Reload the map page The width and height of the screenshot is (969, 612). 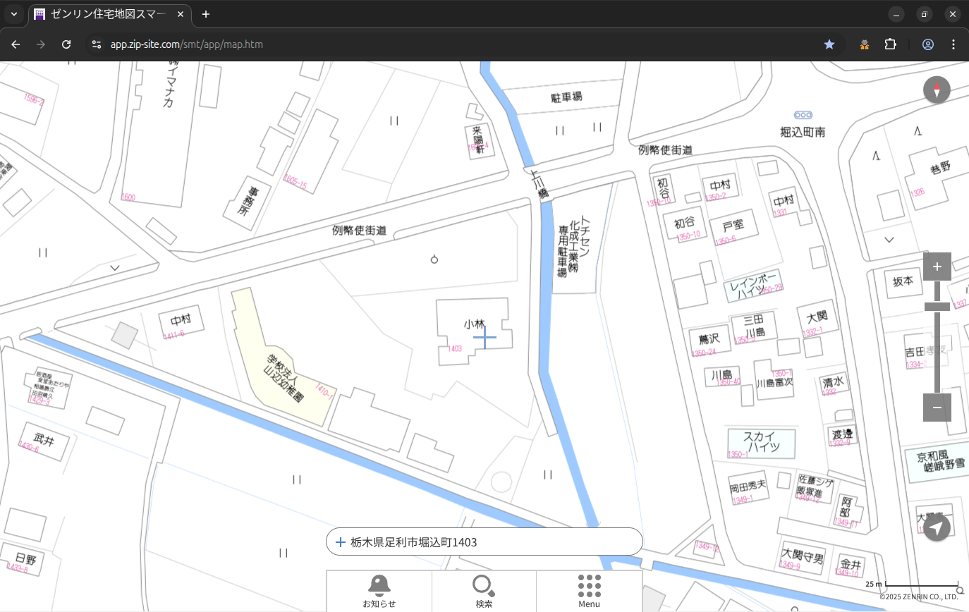click(x=66, y=44)
